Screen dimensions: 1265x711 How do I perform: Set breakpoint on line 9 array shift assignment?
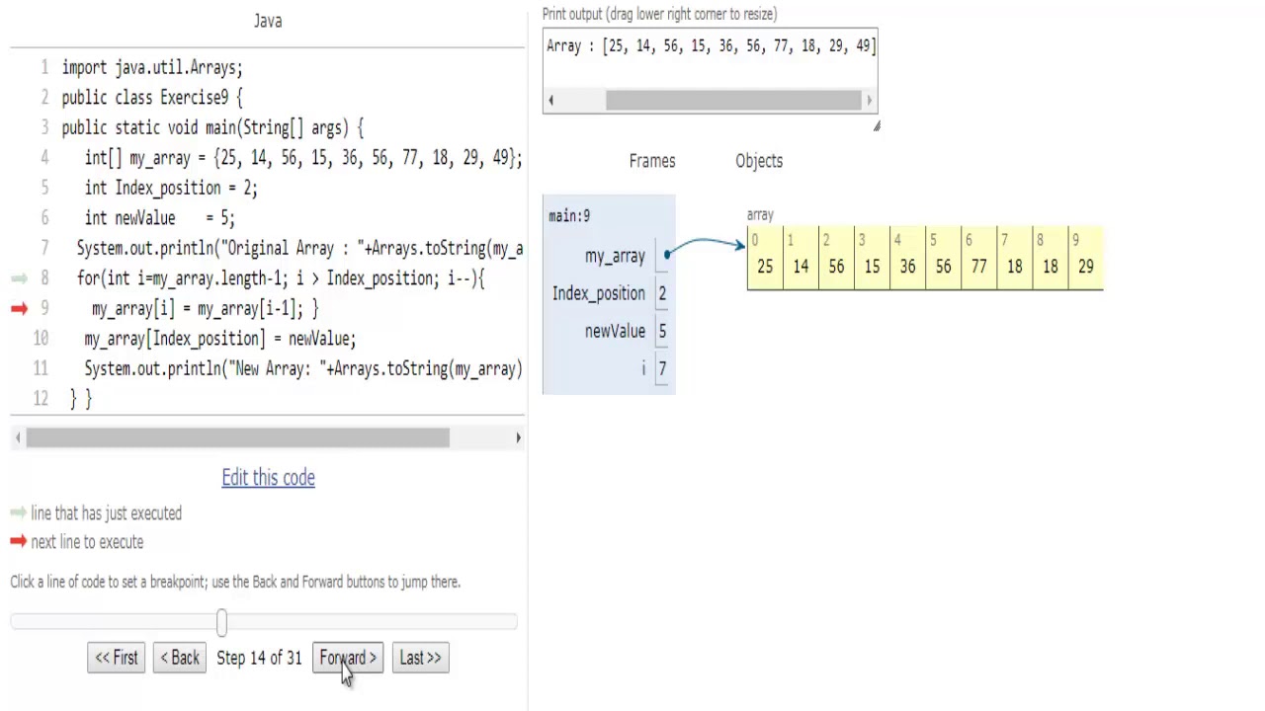[x=206, y=309]
